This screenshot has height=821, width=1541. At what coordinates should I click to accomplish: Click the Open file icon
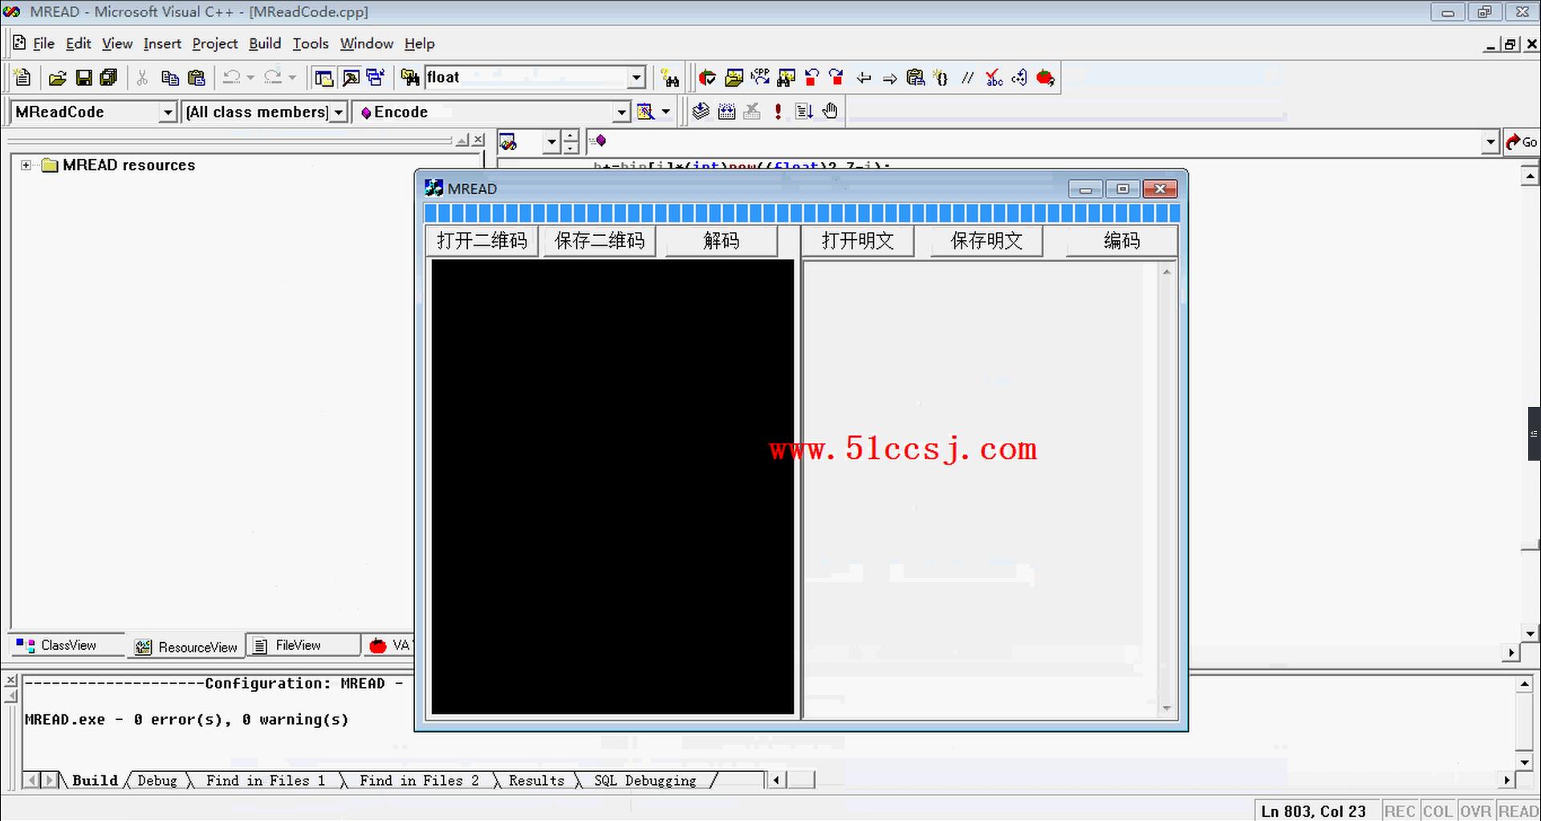coord(57,78)
